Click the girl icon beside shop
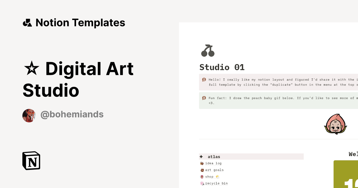 [202, 177]
